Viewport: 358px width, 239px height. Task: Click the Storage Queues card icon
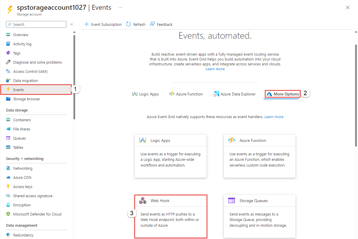point(231,201)
